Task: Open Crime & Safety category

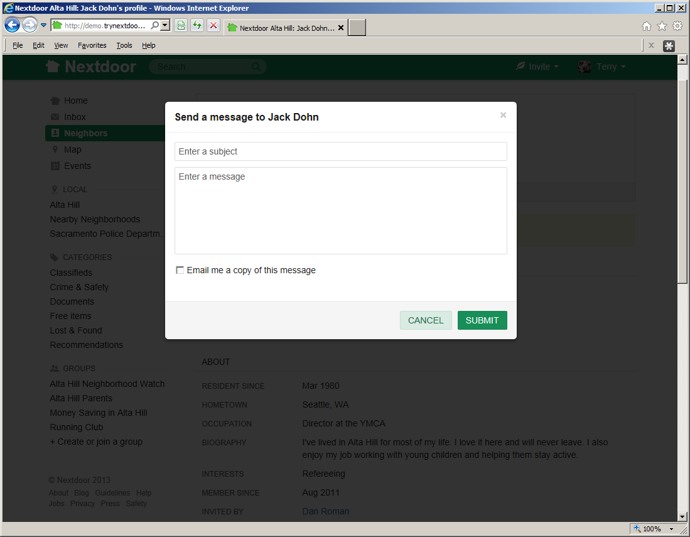Action: tap(79, 287)
